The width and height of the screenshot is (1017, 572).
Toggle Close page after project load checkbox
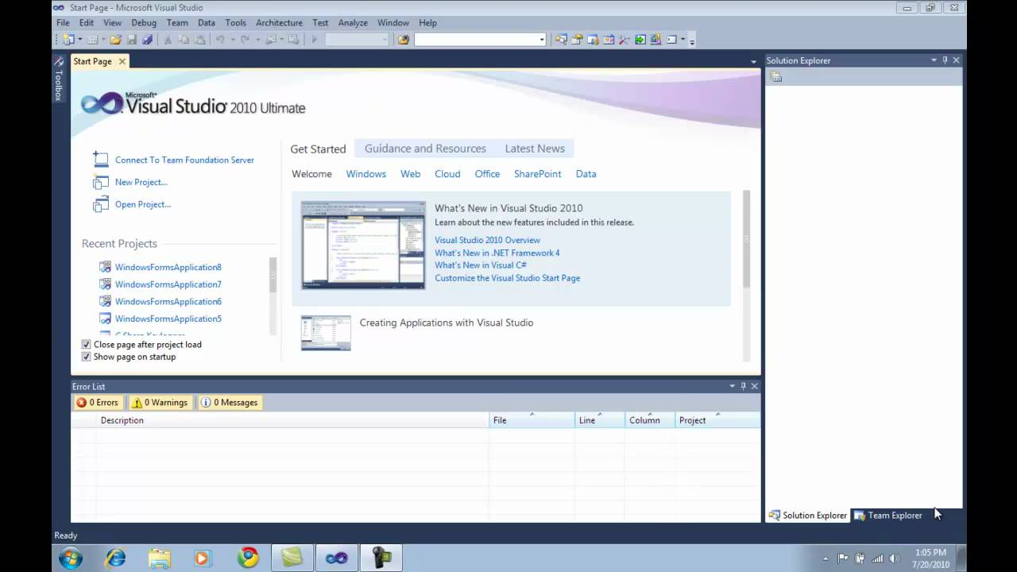pos(87,345)
